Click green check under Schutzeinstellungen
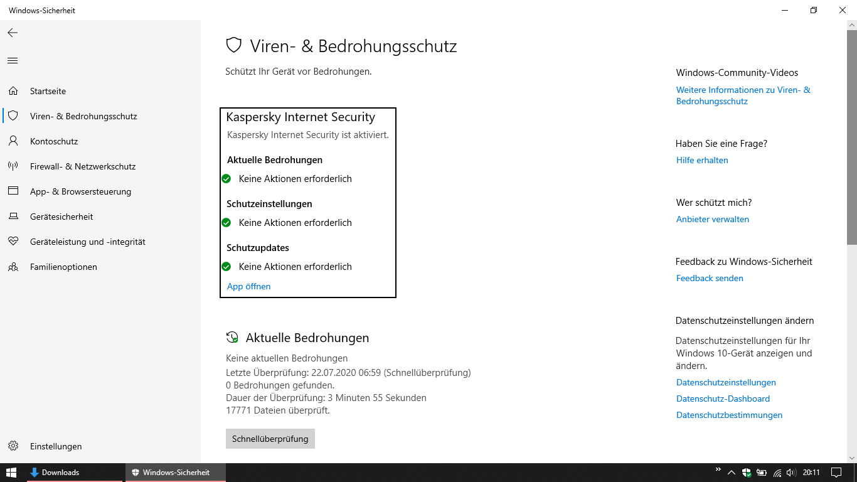The image size is (857, 482). coord(226,223)
